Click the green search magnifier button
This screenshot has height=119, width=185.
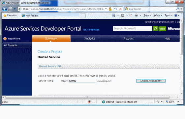pyautogui.click(x=155, y=29)
